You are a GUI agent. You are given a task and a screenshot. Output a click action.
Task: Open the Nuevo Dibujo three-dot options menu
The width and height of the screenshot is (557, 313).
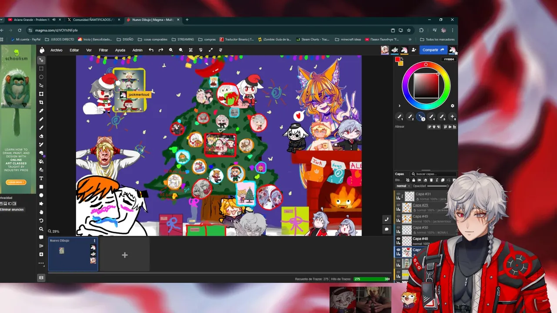(x=94, y=240)
